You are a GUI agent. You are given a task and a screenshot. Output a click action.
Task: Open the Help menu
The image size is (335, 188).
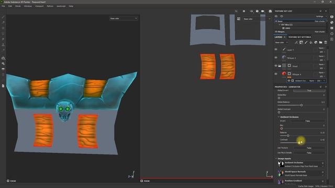pos(71,6)
